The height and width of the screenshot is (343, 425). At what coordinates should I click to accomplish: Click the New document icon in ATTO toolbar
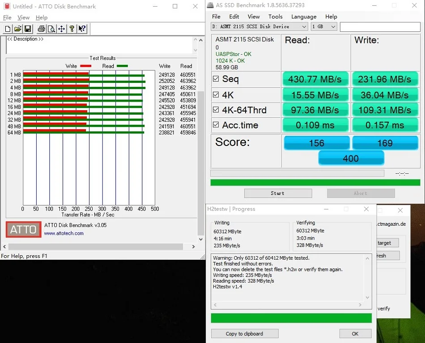[8, 29]
